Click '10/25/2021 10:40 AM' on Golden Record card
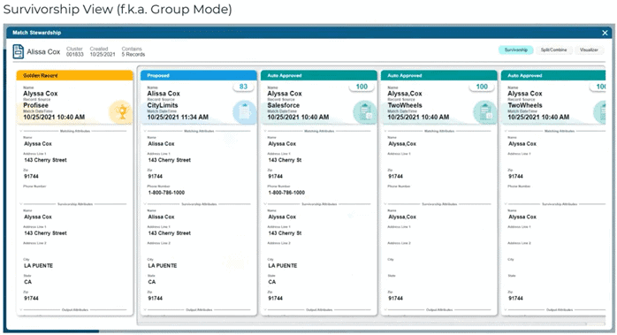617x335 pixels. 54,118
